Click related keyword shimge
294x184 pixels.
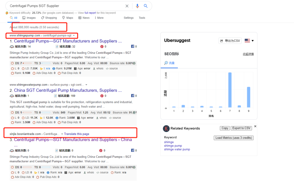point(169,142)
